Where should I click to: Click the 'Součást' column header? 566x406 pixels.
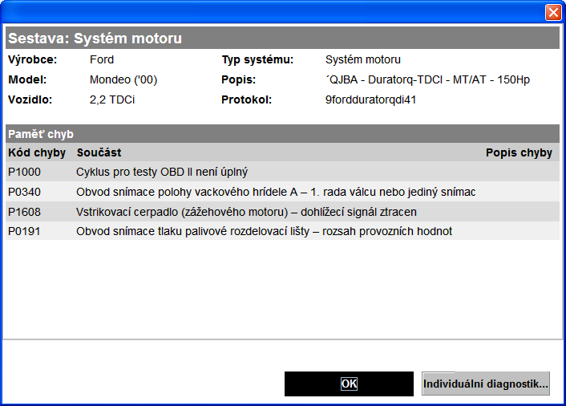click(x=99, y=152)
